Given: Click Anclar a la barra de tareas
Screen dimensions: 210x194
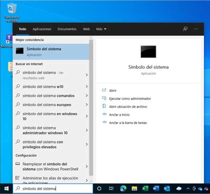Looking at the screenshot, I should 128,123.
